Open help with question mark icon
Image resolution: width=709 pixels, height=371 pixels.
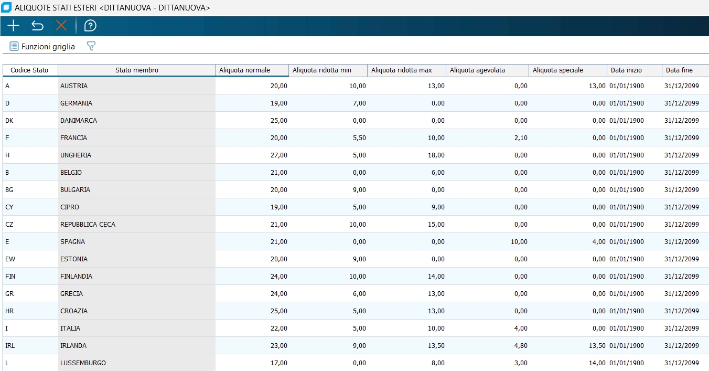pyautogui.click(x=90, y=26)
